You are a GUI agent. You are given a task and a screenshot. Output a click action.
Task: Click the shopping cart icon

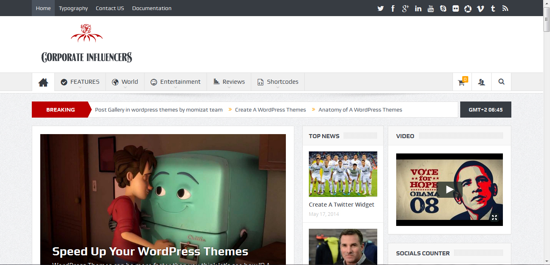pos(462,82)
